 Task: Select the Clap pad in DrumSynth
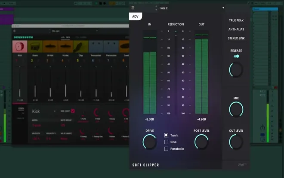point(80,47)
